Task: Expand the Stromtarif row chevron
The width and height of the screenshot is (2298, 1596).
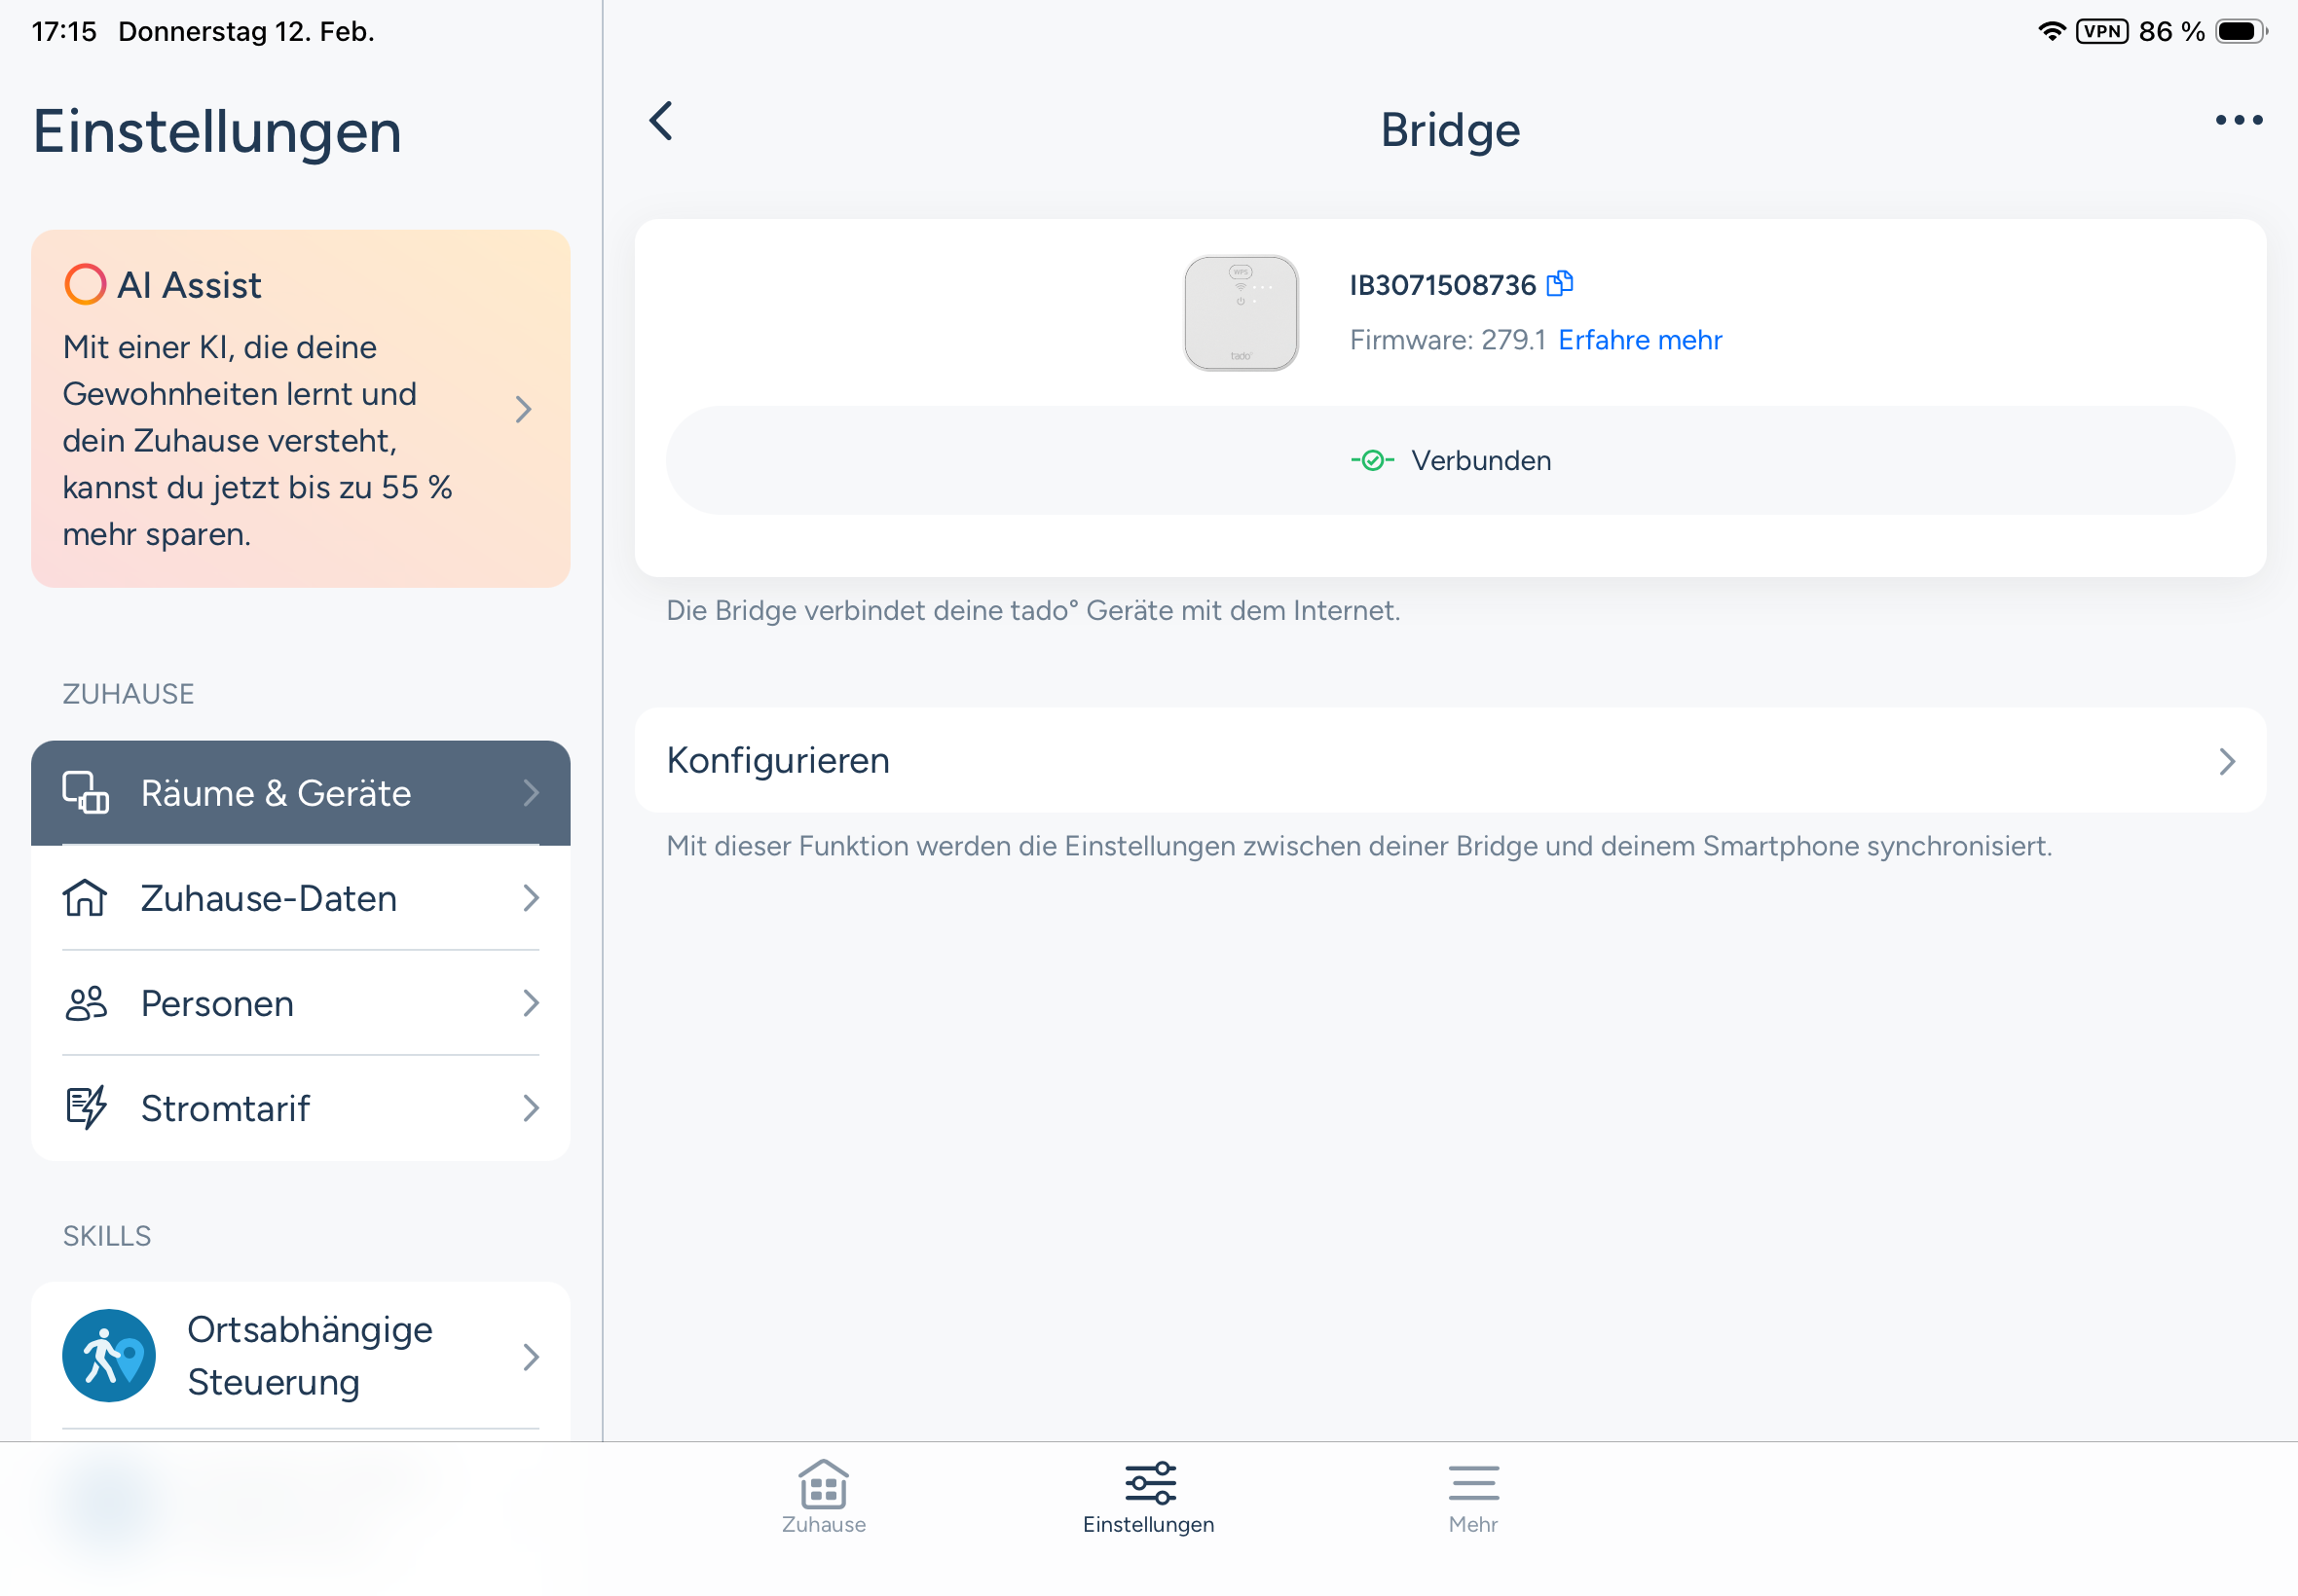Action: click(x=531, y=1108)
